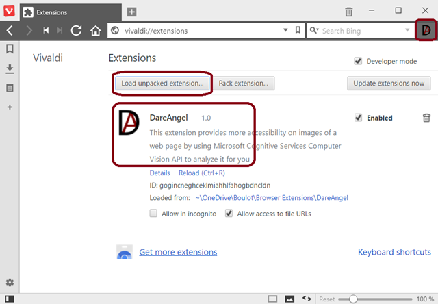
Task: Go to the home page
Action: click(95, 30)
